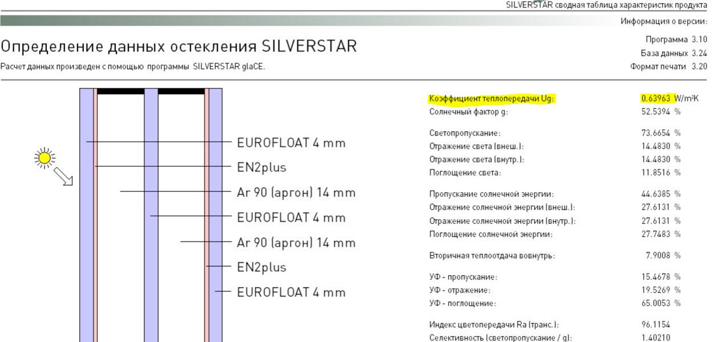
Task: Click the header 'SILVERSTAR сводная таблица характеристик продукта'
Action: tap(607, 5)
